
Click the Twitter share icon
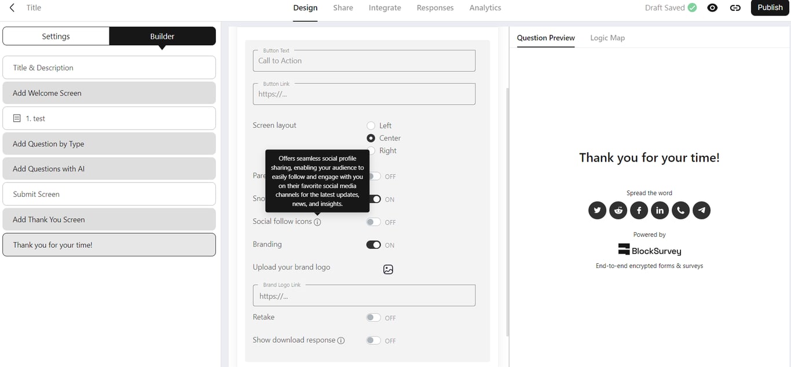[x=597, y=210]
